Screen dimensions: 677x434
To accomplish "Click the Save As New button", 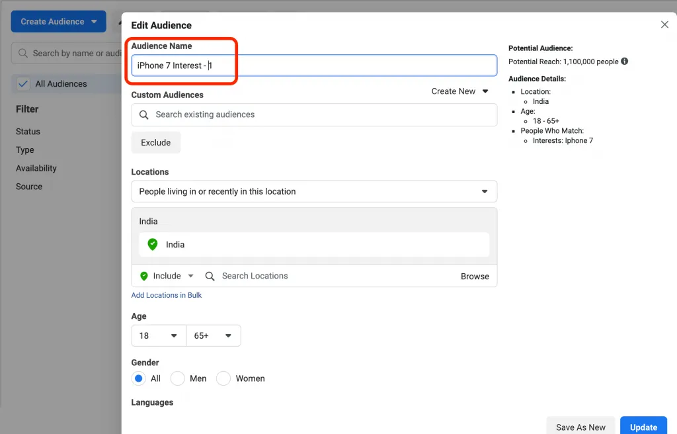I will (x=580, y=427).
